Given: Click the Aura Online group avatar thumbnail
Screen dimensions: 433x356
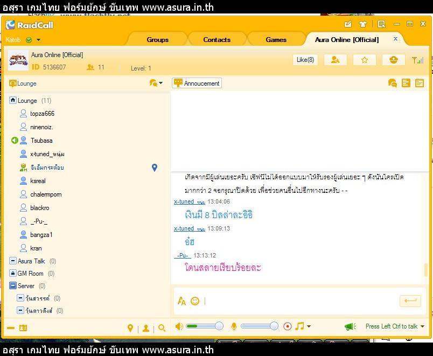Looking at the screenshot, I should click(x=18, y=60).
